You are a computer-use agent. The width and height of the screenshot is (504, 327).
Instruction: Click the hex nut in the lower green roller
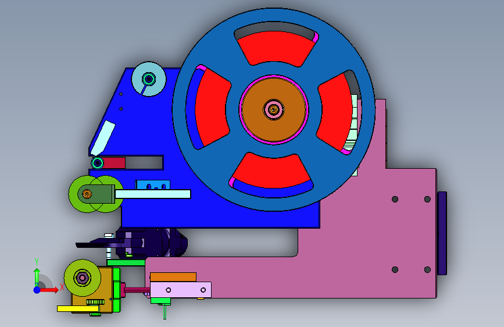pos(83,278)
